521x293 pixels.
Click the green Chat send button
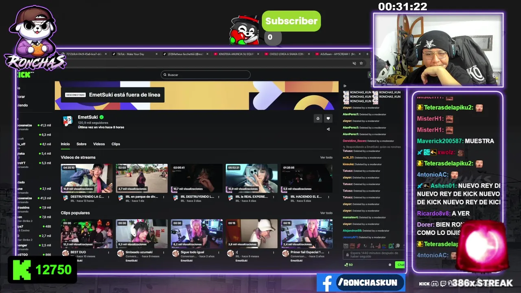click(x=401, y=265)
